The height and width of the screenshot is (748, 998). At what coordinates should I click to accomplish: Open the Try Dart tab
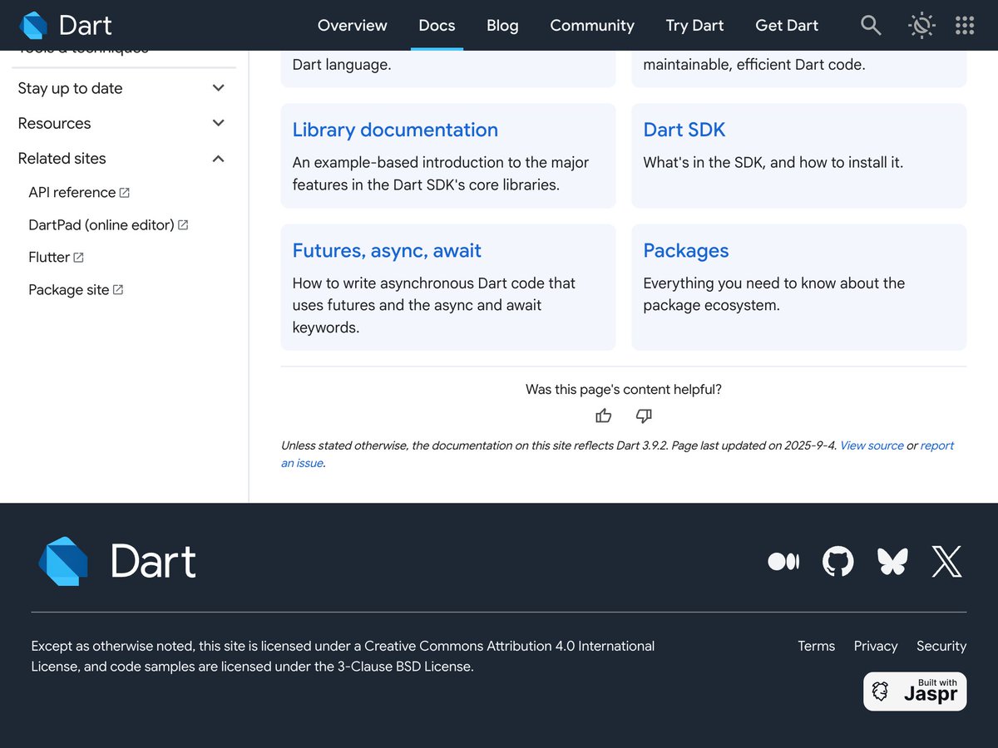(x=694, y=26)
